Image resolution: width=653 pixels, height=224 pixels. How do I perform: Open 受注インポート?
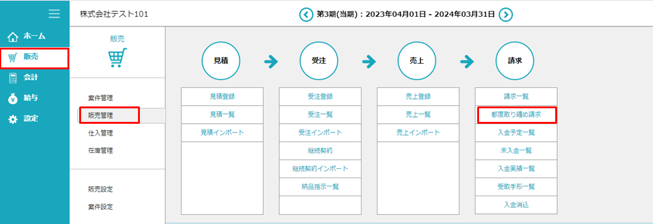click(320, 133)
